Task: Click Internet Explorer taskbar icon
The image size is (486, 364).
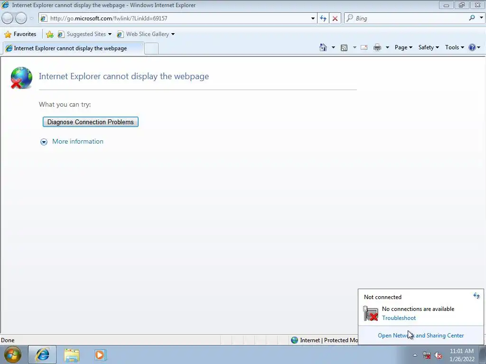Action: (42, 355)
